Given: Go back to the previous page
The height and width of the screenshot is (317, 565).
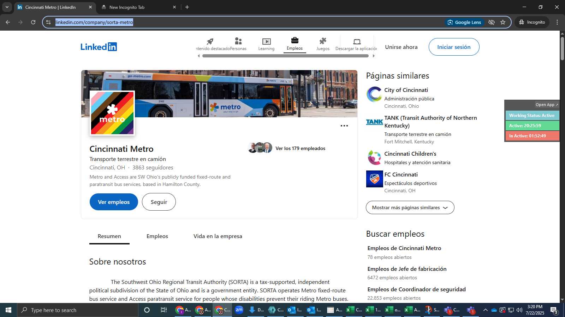Looking at the screenshot, I should point(8,22).
